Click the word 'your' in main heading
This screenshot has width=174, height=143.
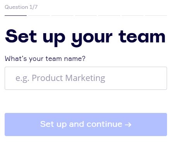coord(92,39)
